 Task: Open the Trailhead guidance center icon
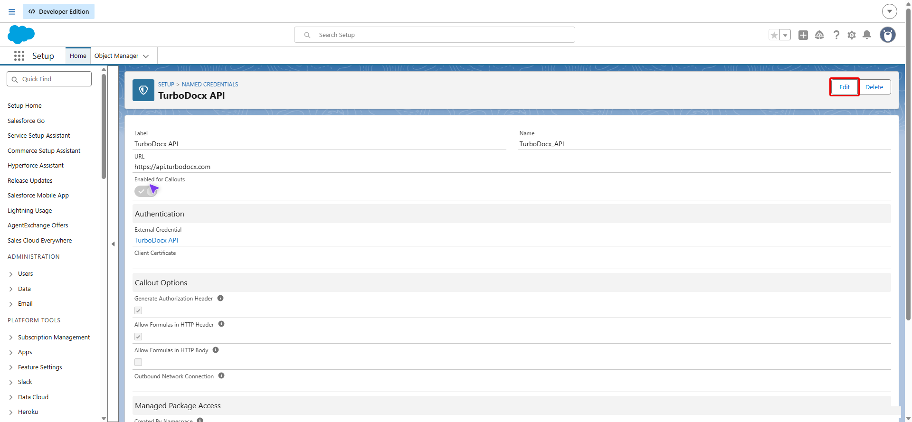(x=819, y=35)
